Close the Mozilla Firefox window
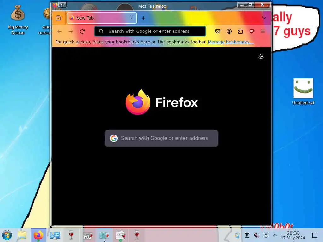The height and width of the screenshot is (242, 323). click(x=262, y=4)
